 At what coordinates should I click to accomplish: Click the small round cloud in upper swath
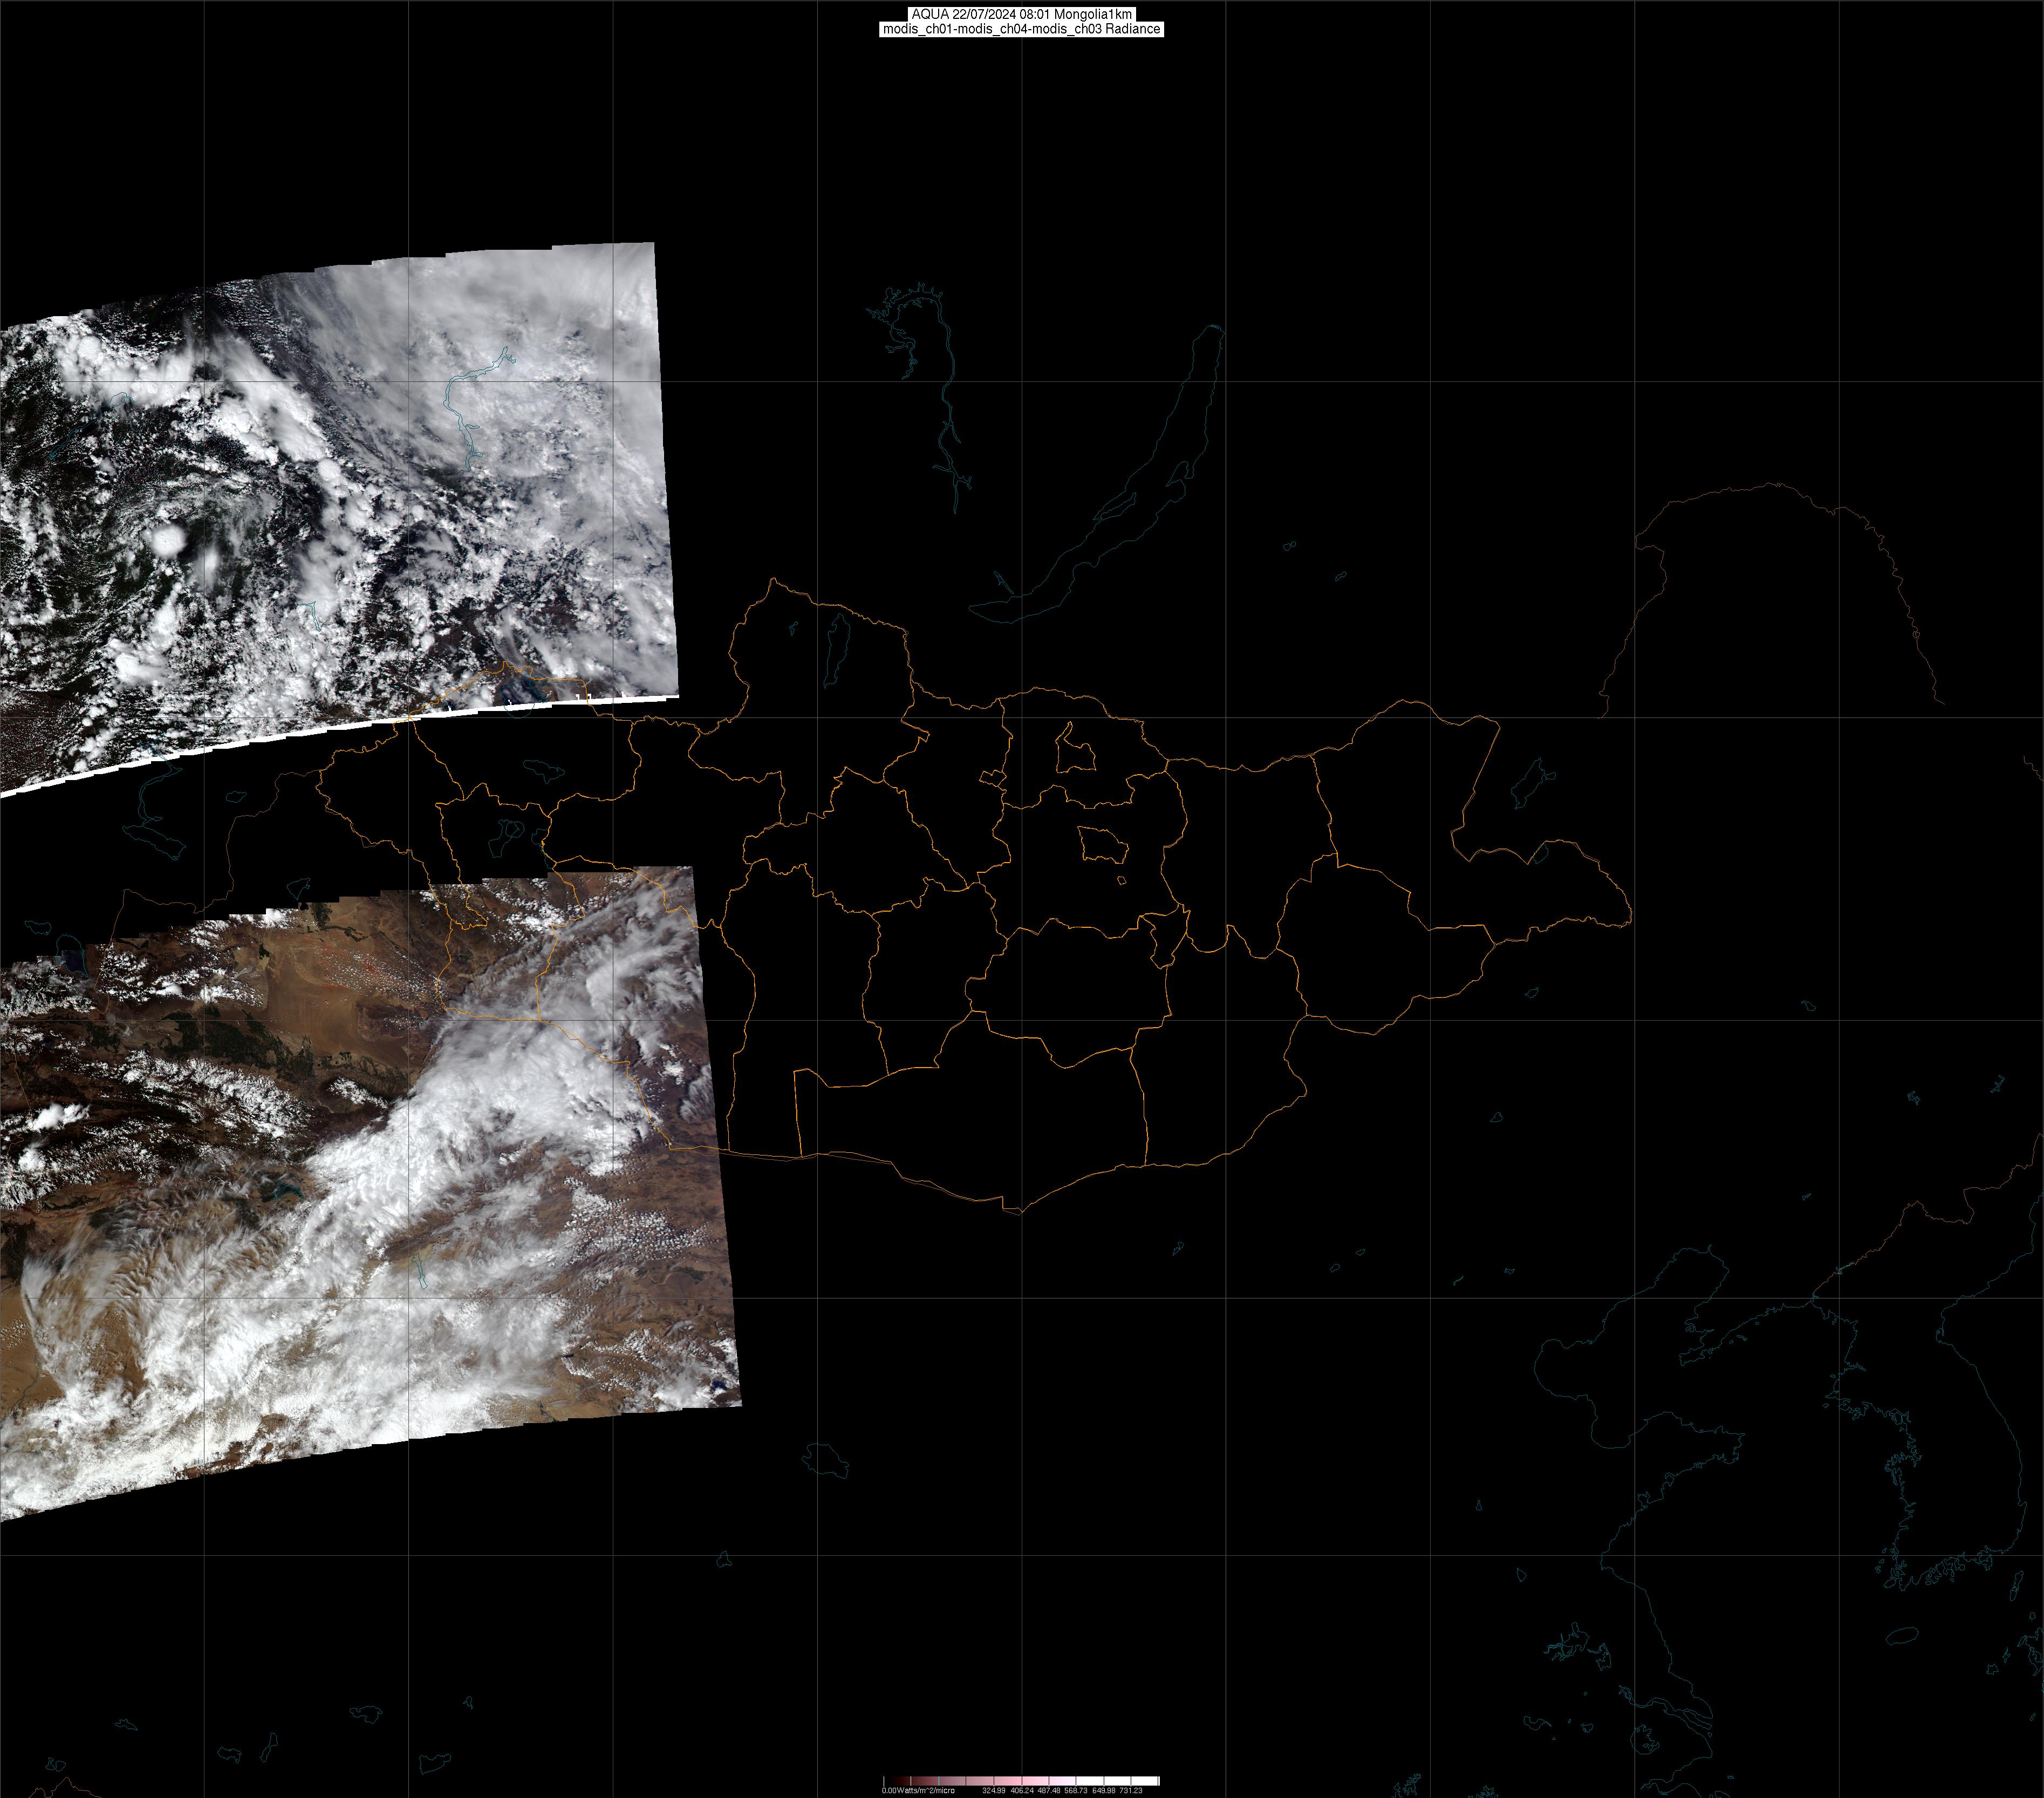coord(168,541)
